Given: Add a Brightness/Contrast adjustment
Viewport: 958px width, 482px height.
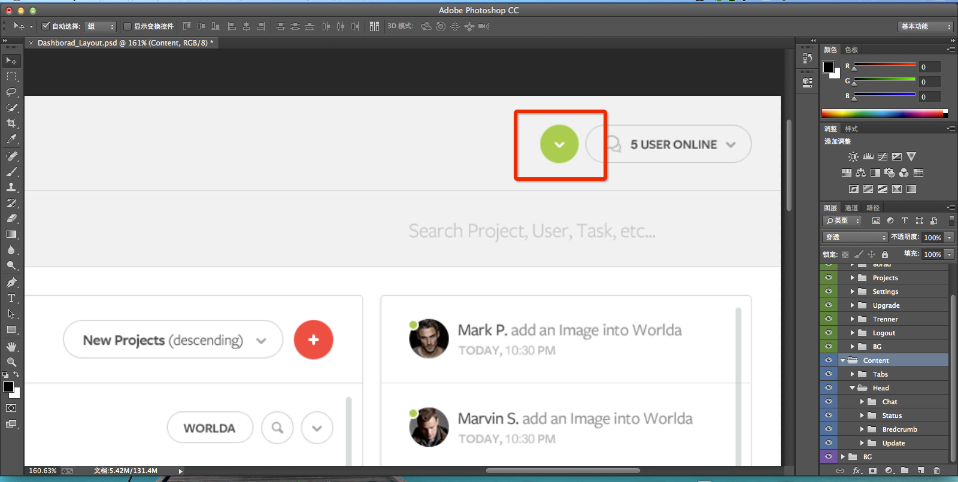Looking at the screenshot, I should (853, 157).
